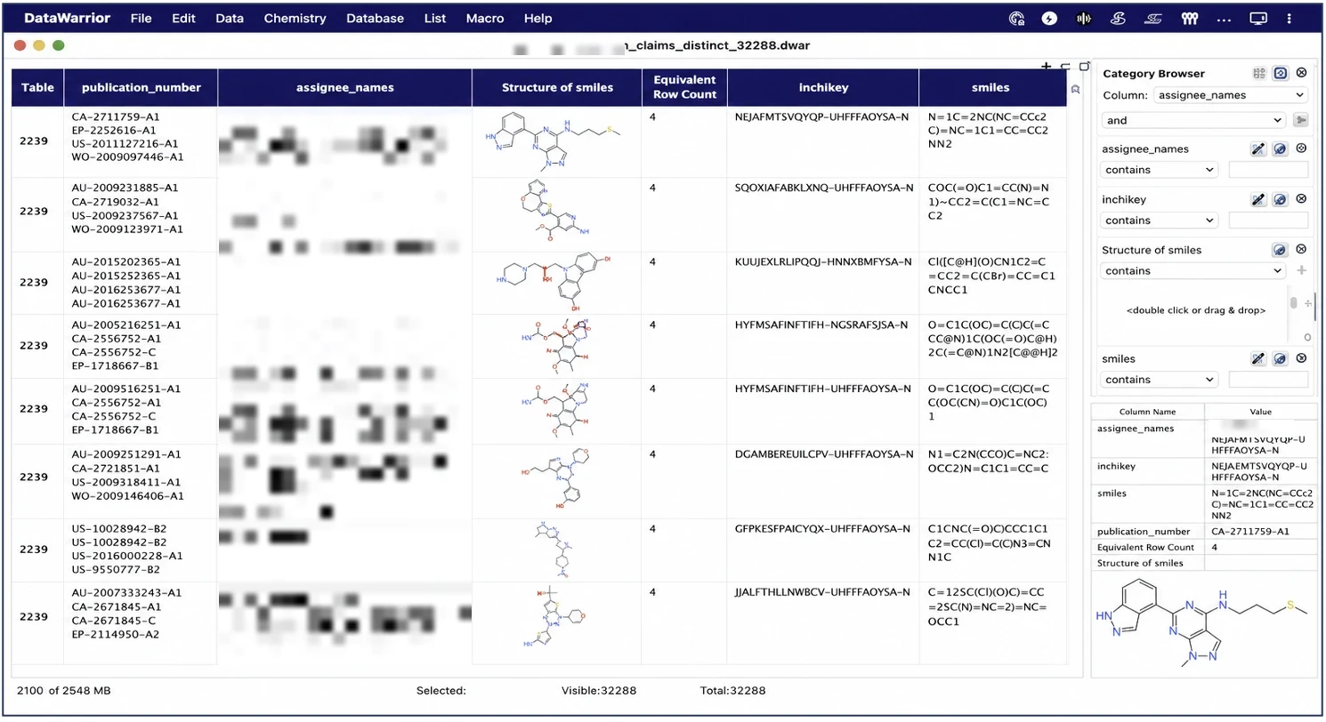Click the grid layout icon in Category Browser
Screen dimensions: 1326x722
(x=1259, y=73)
